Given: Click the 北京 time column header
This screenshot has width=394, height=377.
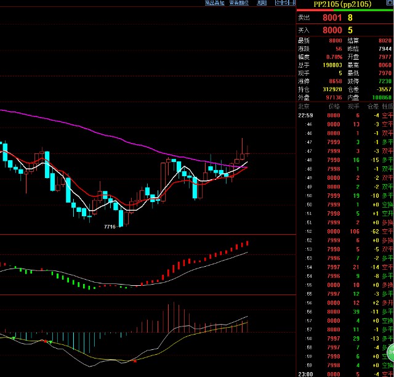Looking at the screenshot, I should 305,106.
